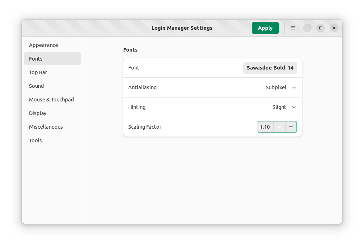Maximize the Login Manager Settings window
Image resolution: width=364 pixels, height=248 pixels.
pyautogui.click(x=321, y=28)
